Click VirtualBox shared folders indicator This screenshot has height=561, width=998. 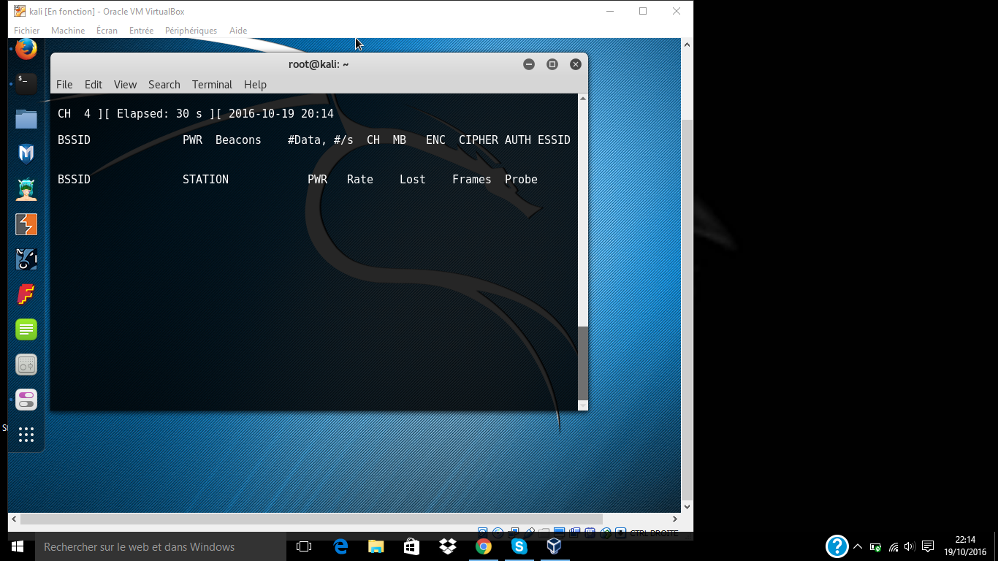coord(544,533)
